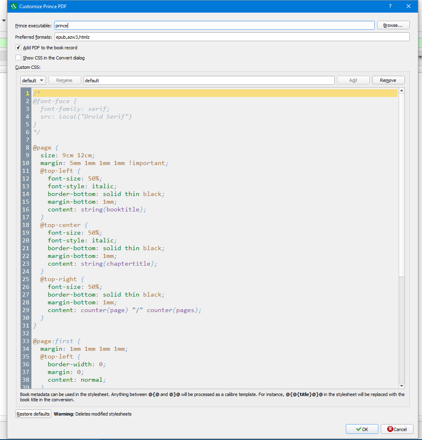Image resolution: width=422 pixels, height=440 pixels.
Task: Remove the current stylesheet
Action: click(x=388, y=80)
